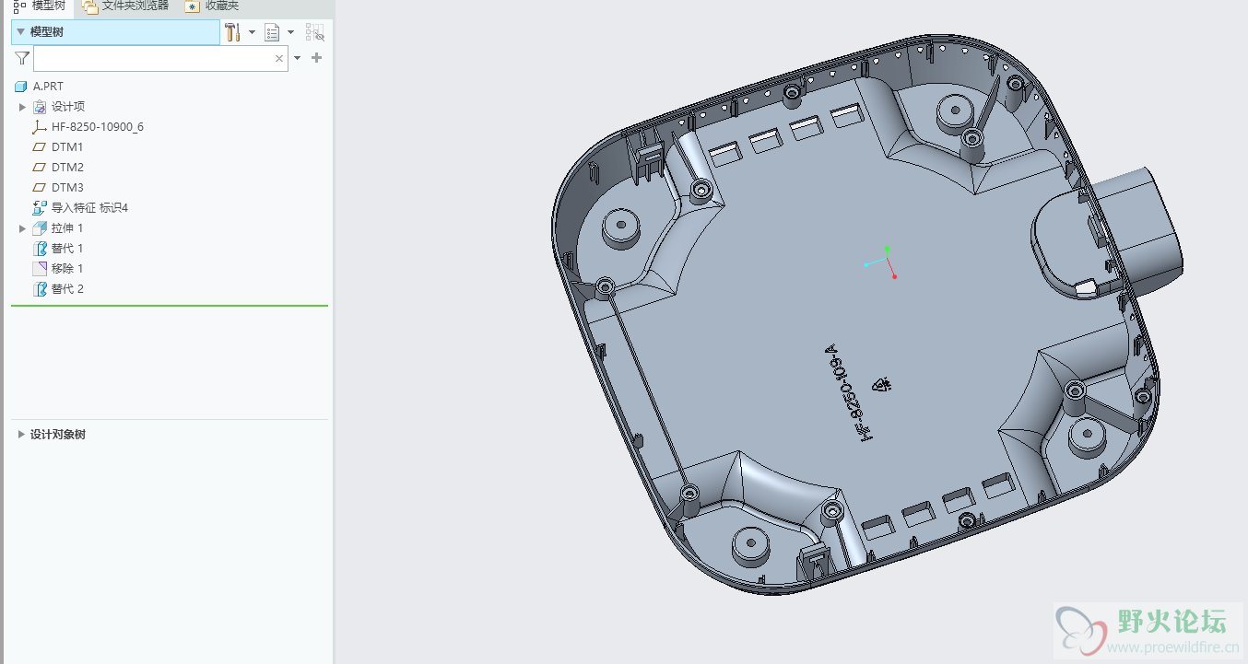1248x664 pixels.
Task: Click the 拉伸 1 extrude icon
Action: [40, 228]
